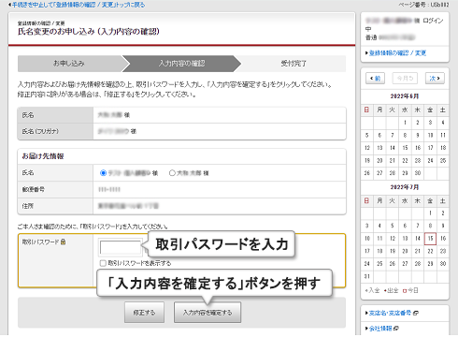Select June 30 in the calendar
Viewport: 458px width, 337px height.
[418, 173]
